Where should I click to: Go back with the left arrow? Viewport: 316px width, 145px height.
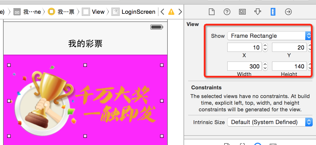[162, 12]
